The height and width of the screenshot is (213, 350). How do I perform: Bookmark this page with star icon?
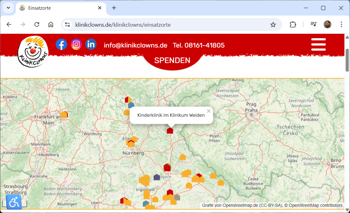[273, 25]
